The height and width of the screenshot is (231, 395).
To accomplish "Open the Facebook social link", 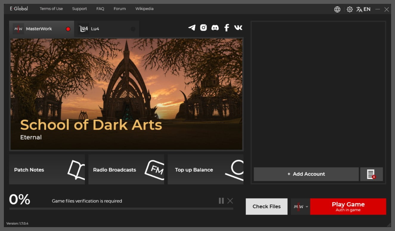I will [x=227, y=28].
